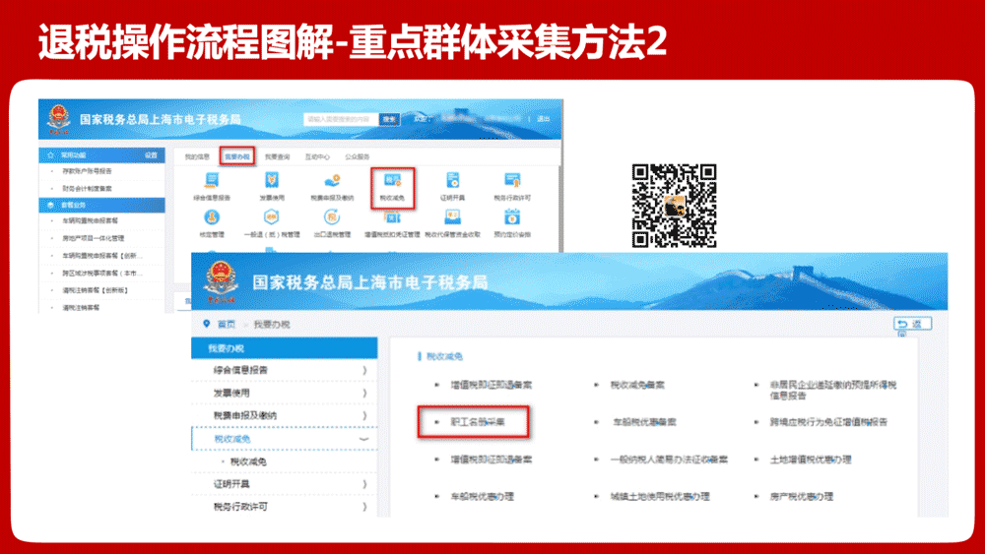Open the 车船税优惠备案 link
985x554 pixels.
click(x=644, y=421)
